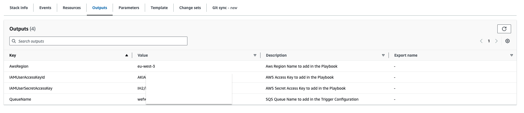Switch to Git sync tab
The height and width of the screenshot is (113, 524).
click(224, 8)
